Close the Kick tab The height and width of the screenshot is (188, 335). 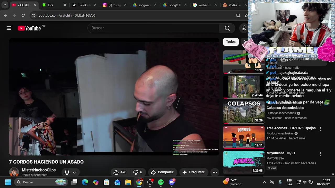coord(65,5)
